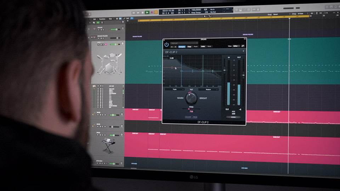Viewport: 340px width, 191px height.
Task: Click the Copy button in plugin header
Action: click(x=189, y=47)
